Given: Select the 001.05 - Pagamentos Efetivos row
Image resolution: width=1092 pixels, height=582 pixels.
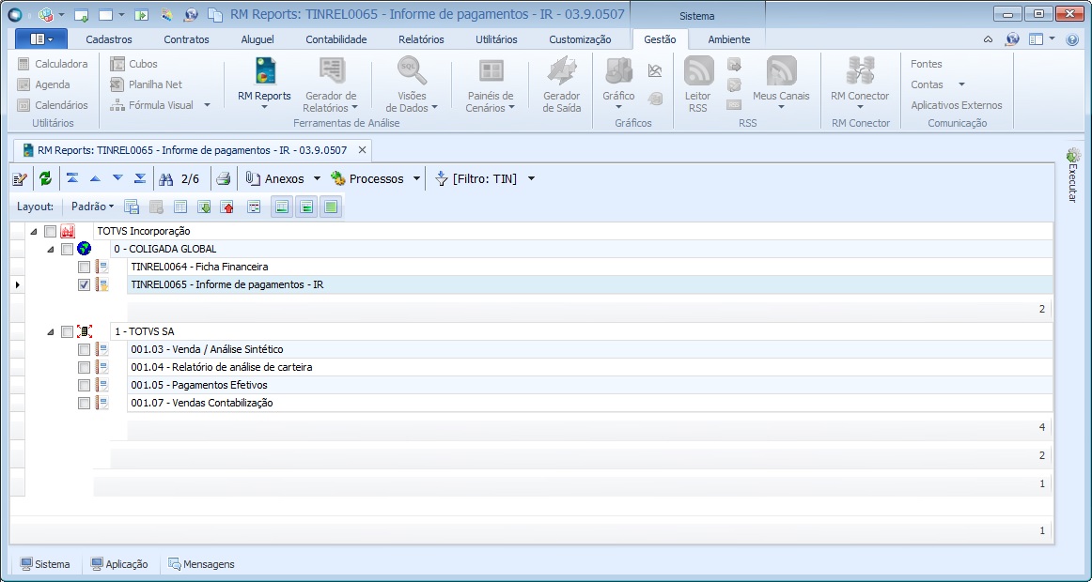Looking at the screenshot, I should click(589, 385).
